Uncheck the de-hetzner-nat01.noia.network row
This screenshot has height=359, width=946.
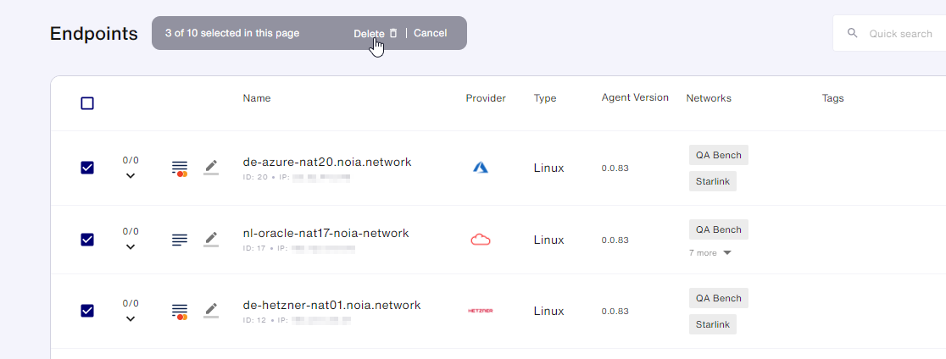click(86, 311)
